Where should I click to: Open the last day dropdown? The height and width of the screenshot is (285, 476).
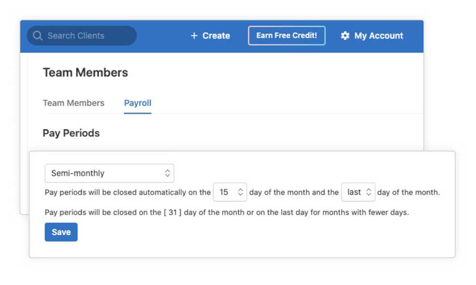pyautogui.click(x=358, y=192)
